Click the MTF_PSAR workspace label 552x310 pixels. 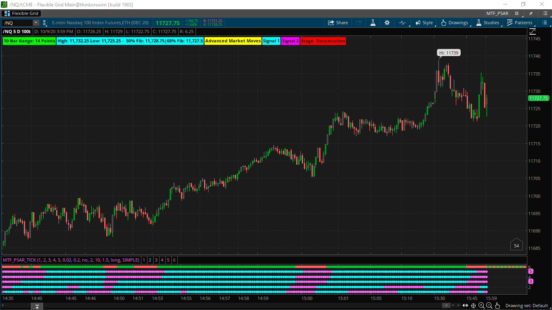[x=497, y=13]
